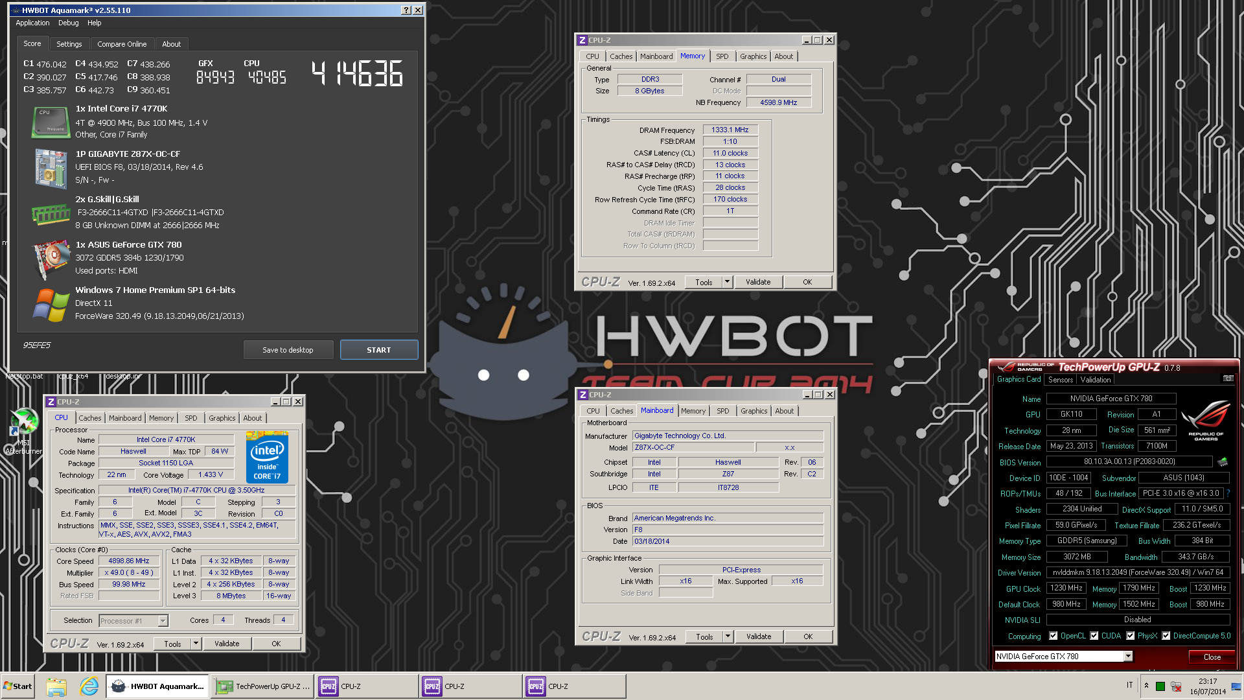Click the NB Frequency value 4598.9 MHz
Viewport: 1244px width, 700px height.
click(x=778, y=102)
